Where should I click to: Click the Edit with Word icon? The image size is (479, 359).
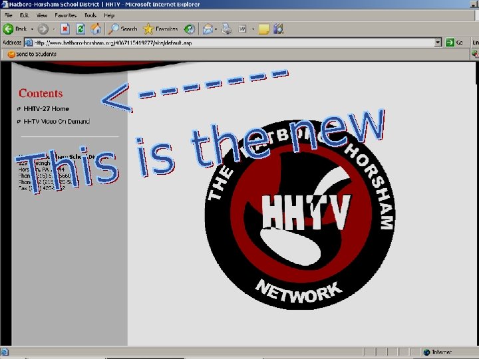click(x=242, y=29)
